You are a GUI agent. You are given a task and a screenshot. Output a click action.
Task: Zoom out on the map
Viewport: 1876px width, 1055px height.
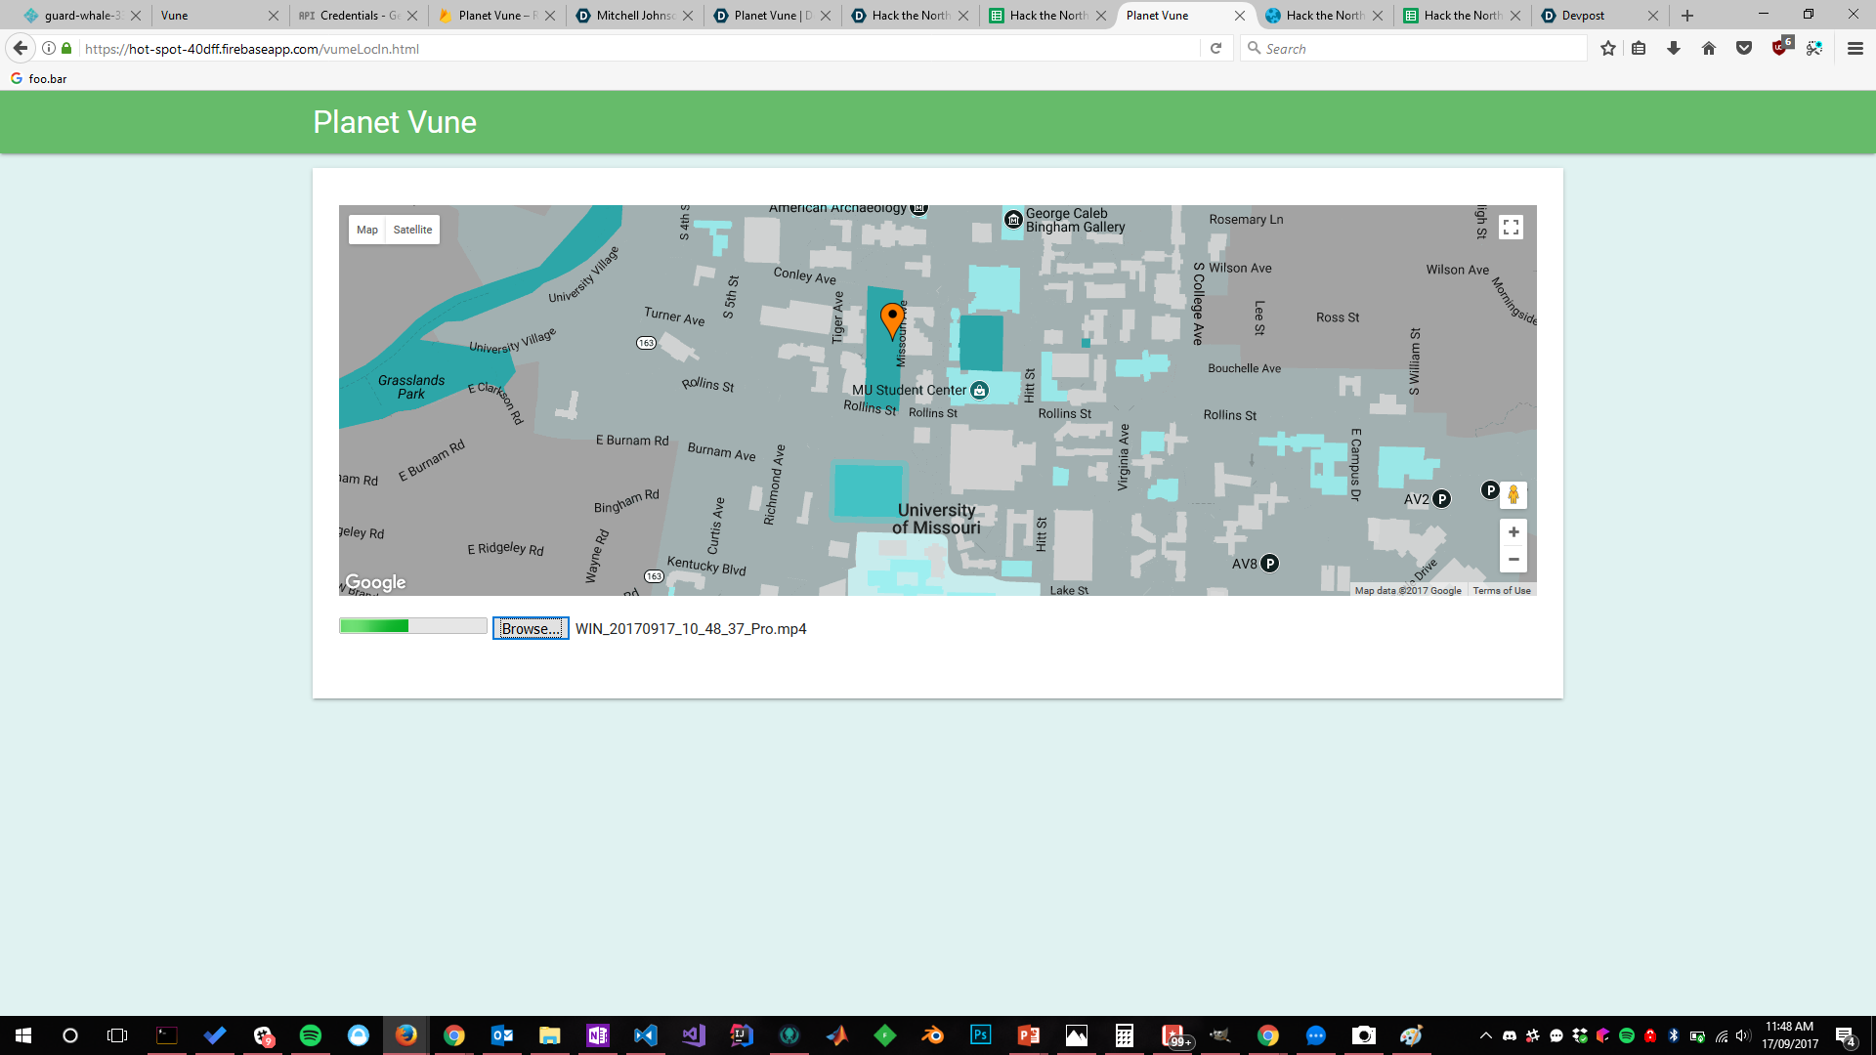click(1513, 560)
